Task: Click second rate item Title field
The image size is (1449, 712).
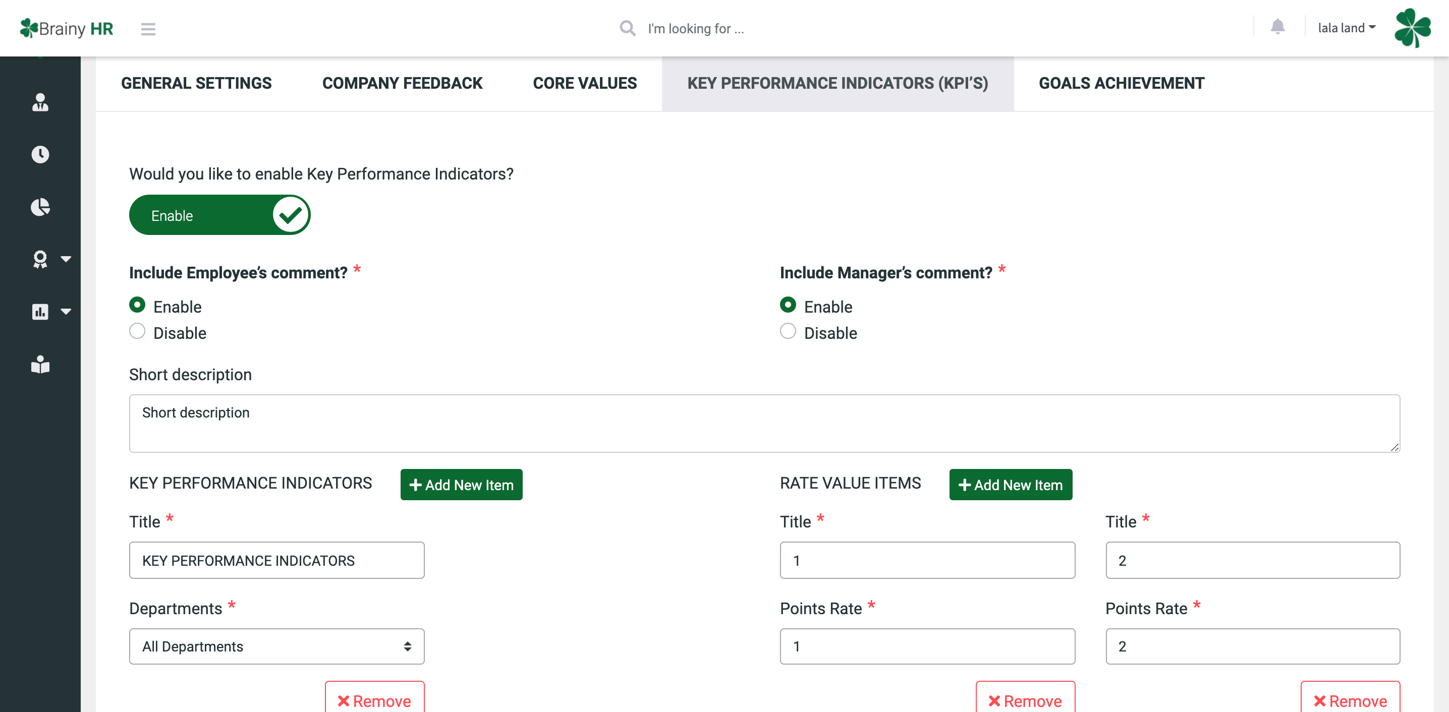Action: 1253,560
